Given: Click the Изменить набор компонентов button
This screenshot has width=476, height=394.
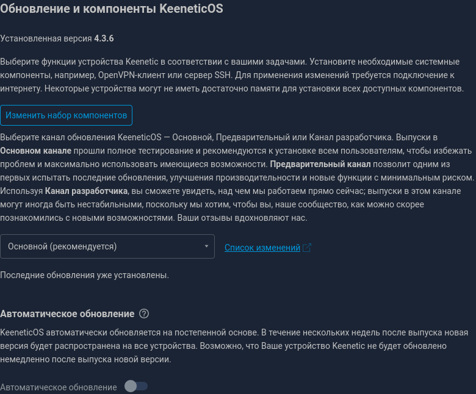Looking at the screenshot, I should [x=66, y=115].
